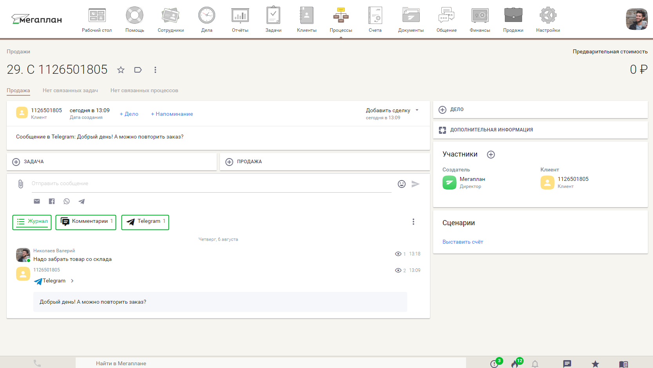Open client 1126501805 in Участники
Image resolution: width=653 pixels, height=368 pixels.
(x=564, y=182)
